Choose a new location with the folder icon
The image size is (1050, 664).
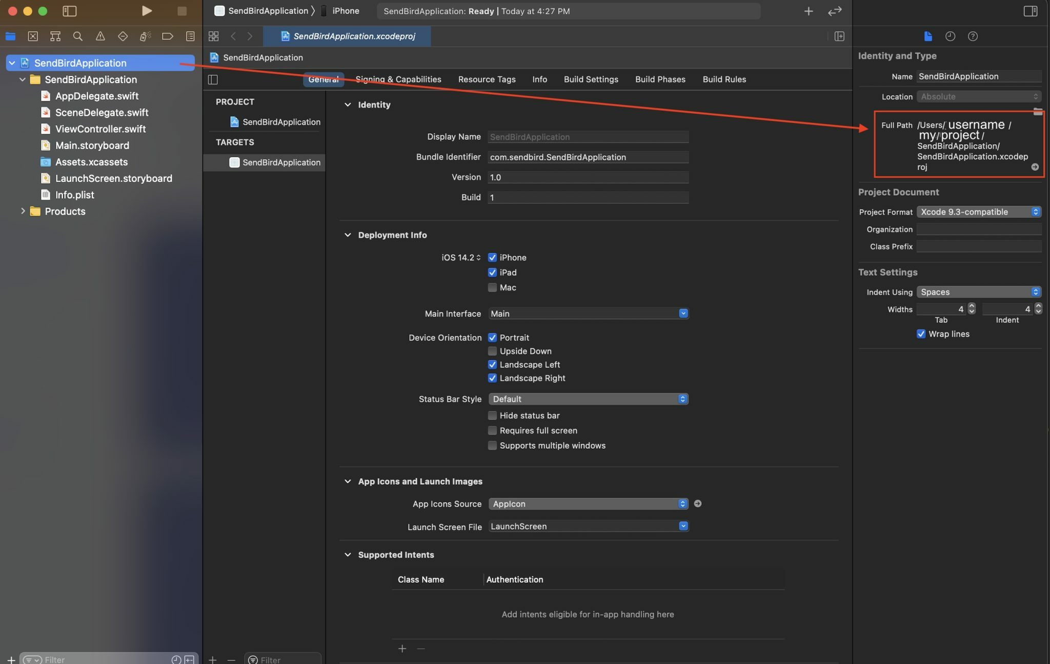1038,111
